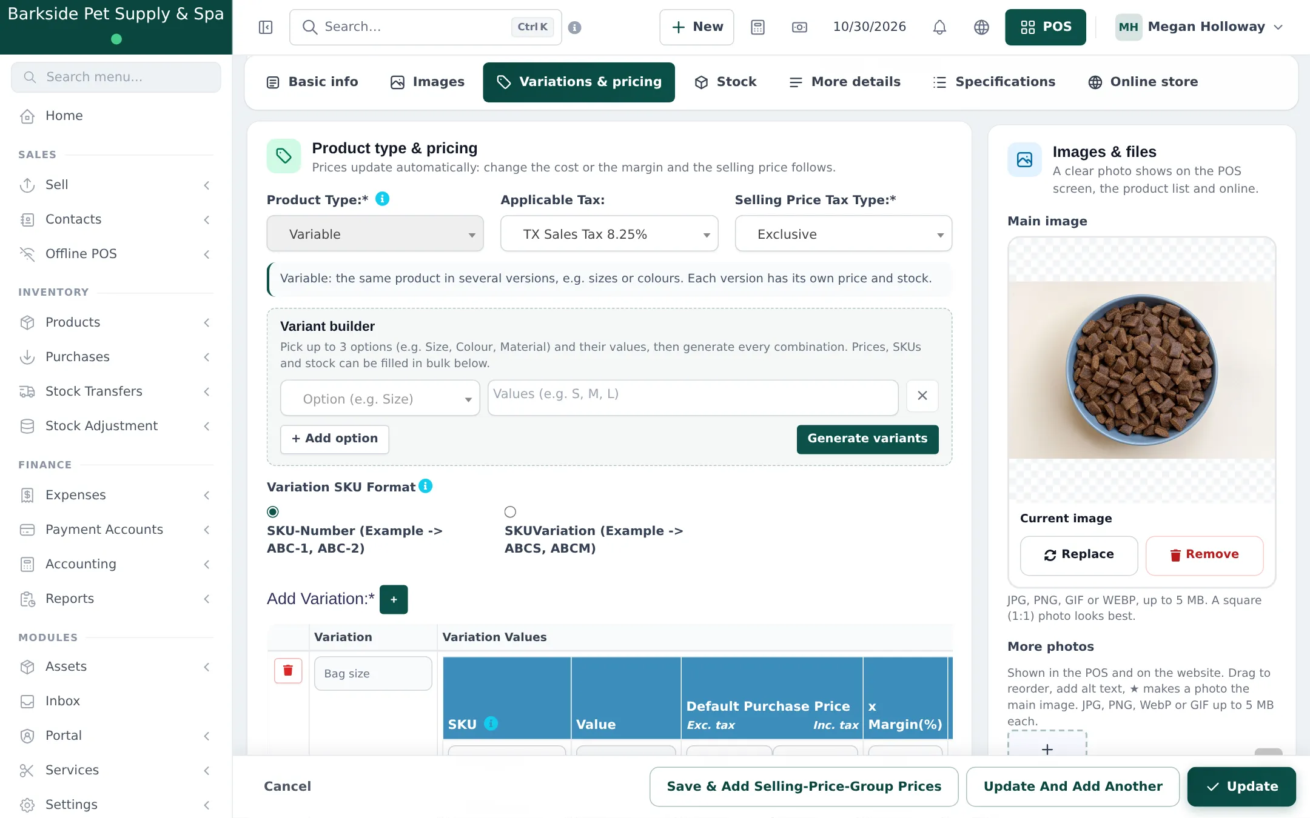The image size is (1310, 818).
Task: Expand the Sell sidebar menu
Action: coord(116,185)
